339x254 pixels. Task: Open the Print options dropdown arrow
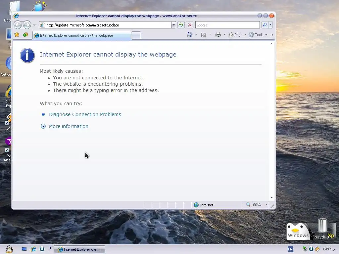(224, 35)
